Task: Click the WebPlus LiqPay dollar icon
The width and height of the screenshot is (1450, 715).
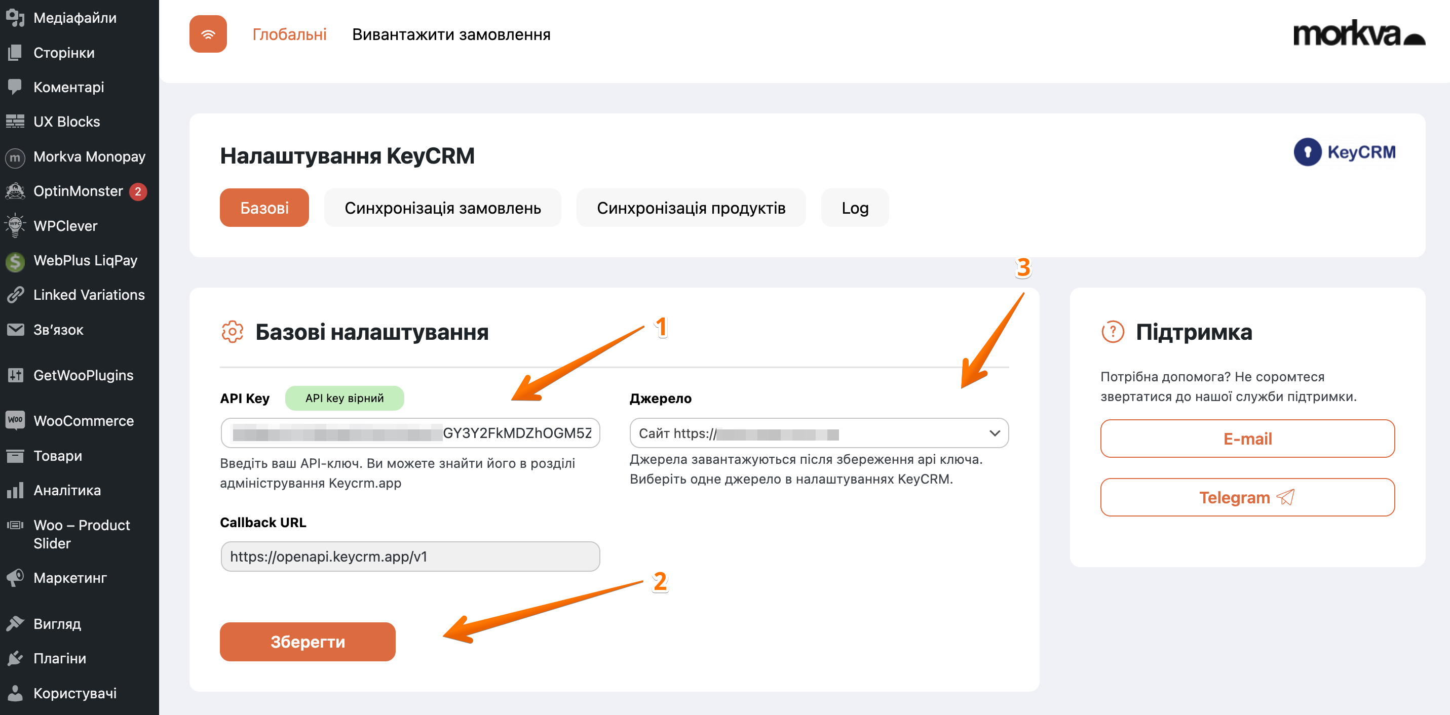Action: (x=15, y=261)
